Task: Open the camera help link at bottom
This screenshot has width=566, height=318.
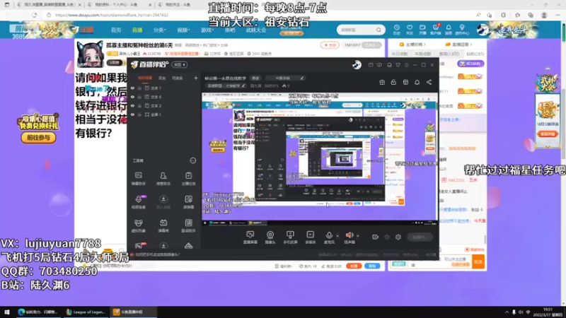Action: click(157, 254)
